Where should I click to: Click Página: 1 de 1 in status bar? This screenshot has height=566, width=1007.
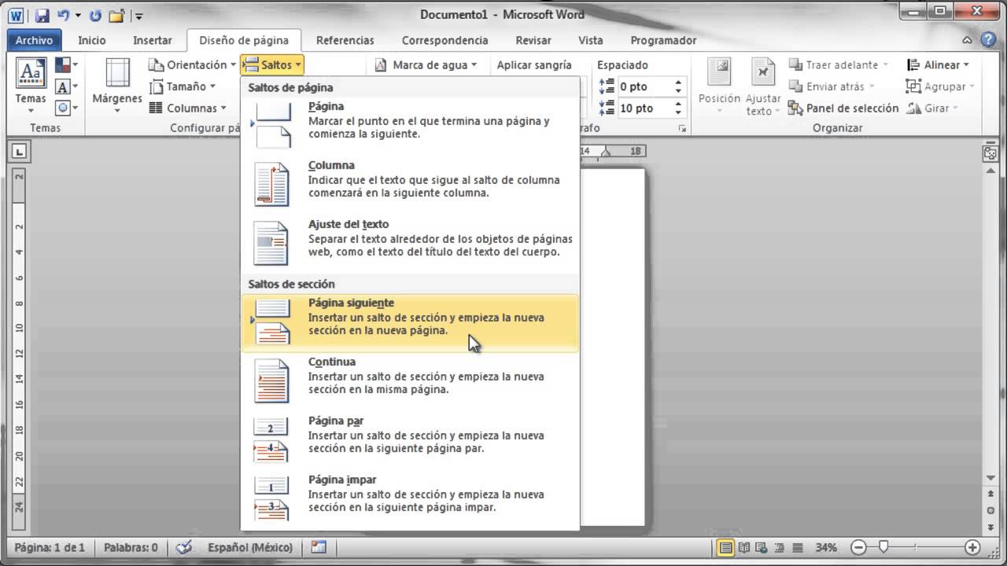50,547
